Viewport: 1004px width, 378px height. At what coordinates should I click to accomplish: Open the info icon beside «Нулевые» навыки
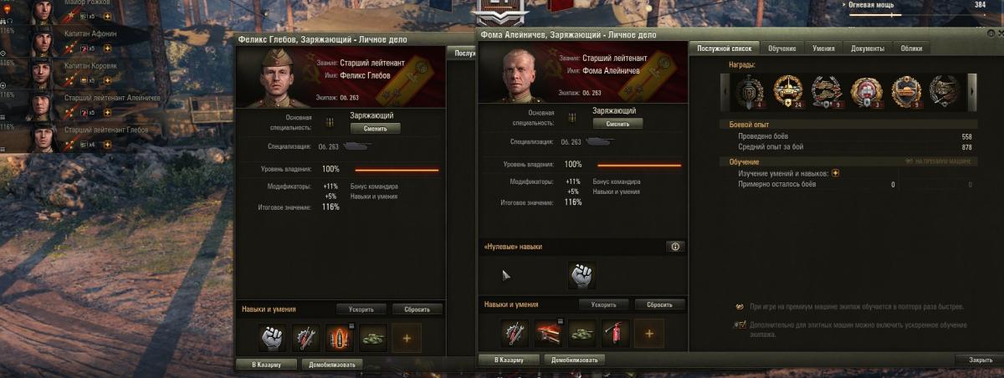[675, 247]
